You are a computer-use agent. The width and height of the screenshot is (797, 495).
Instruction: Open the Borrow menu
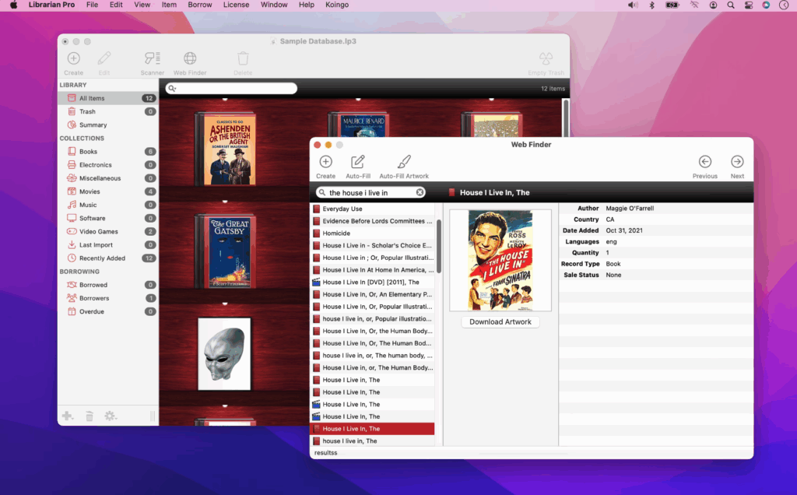pyautogui.click(x=200, y=5)
